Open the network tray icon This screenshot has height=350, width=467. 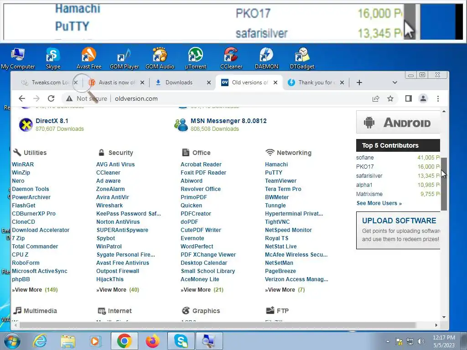point(410,342)
